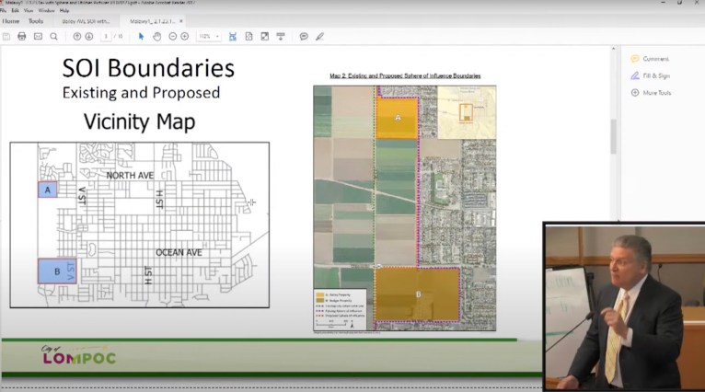Click the Print icon in toolbar
Screen dimensions: 705x392
pos(22,36)
